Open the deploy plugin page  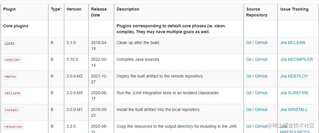pos(10,76)
